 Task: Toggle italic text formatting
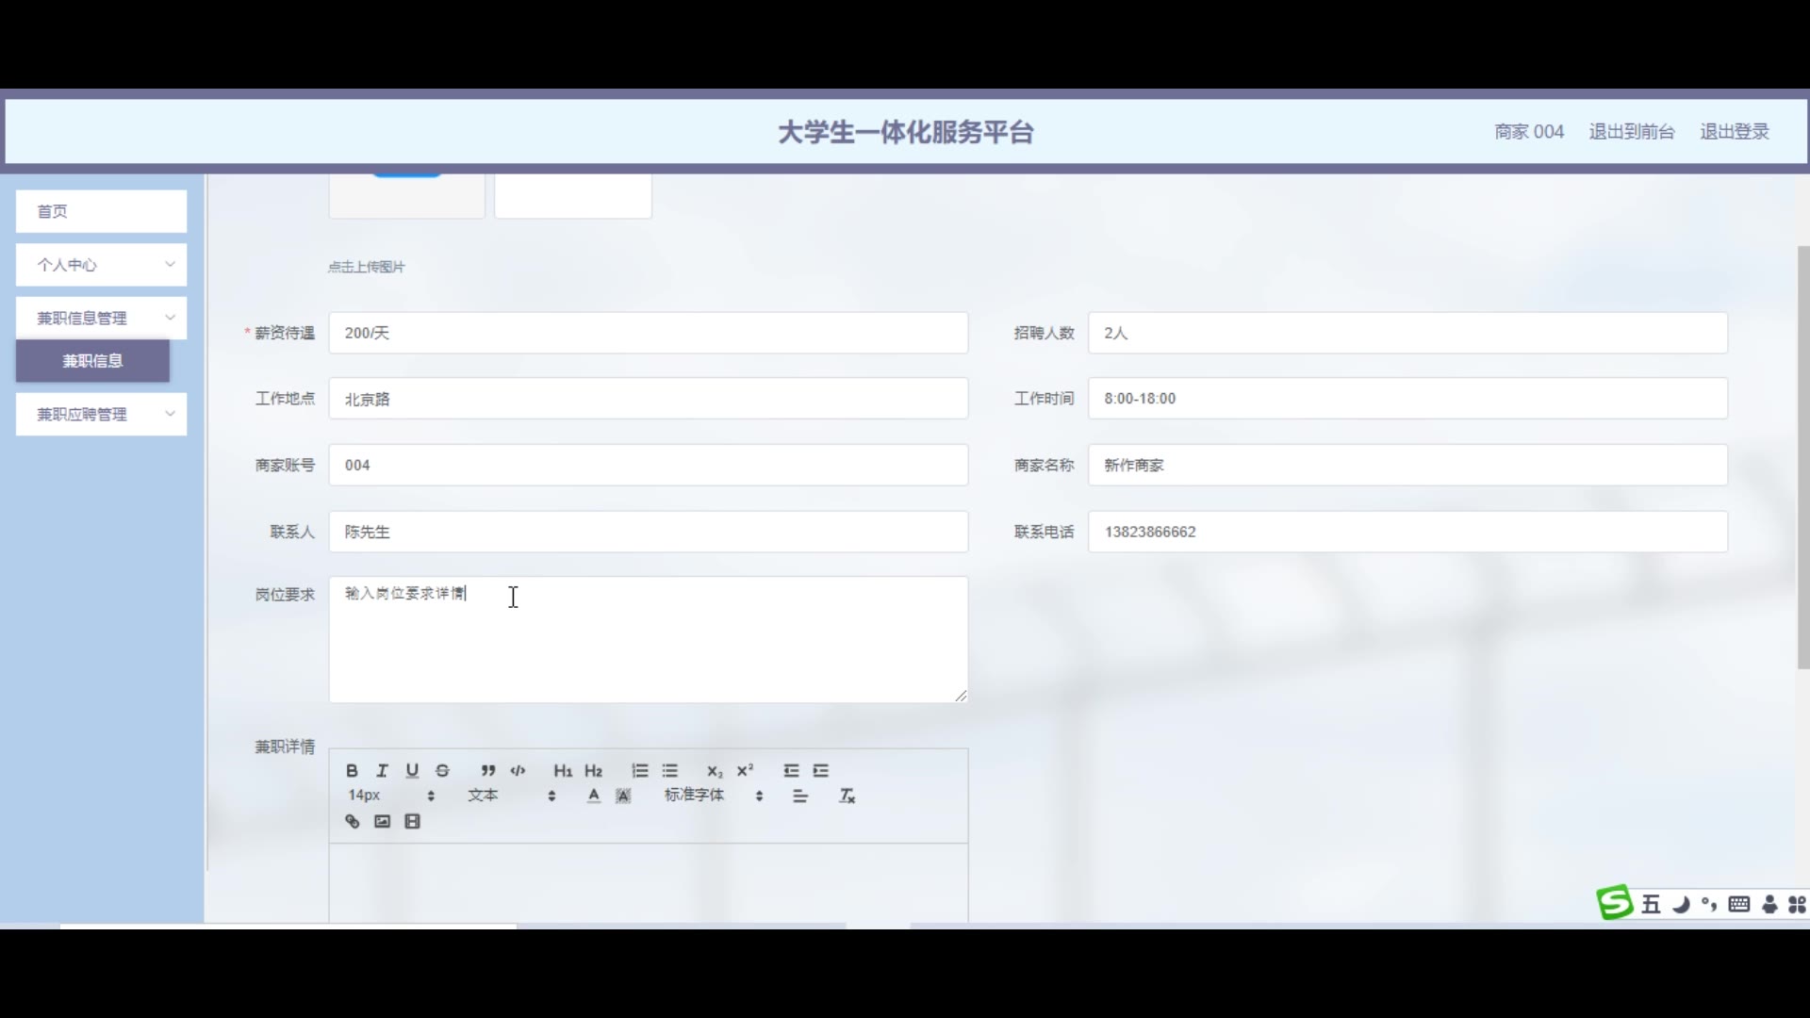[x=382, y=771]
